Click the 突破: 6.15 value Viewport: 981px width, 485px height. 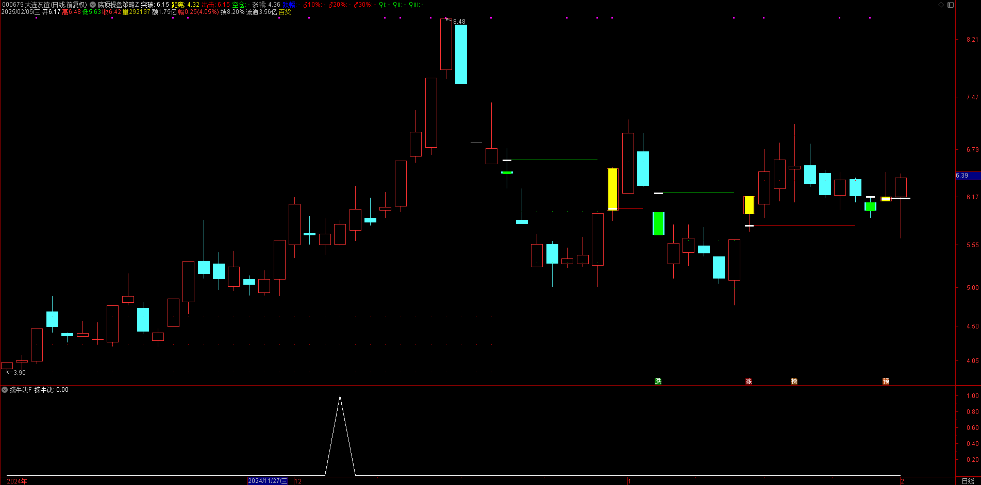click(x=155, y=5)
